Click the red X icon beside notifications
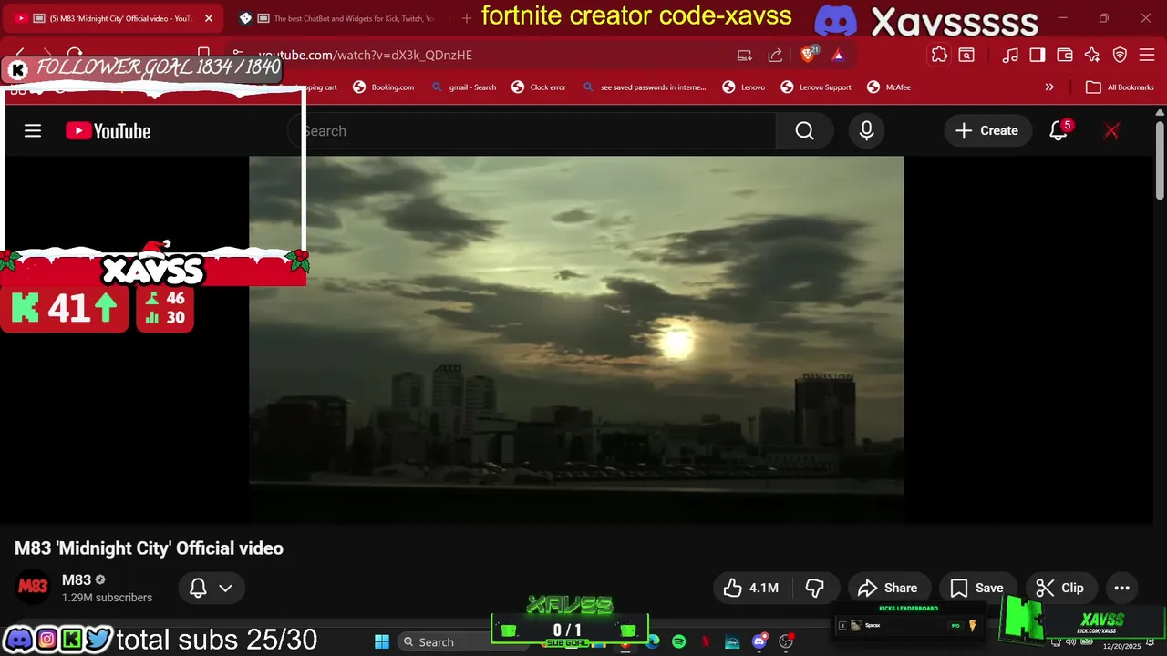The image size is (1167, 656). point(1111,131)
